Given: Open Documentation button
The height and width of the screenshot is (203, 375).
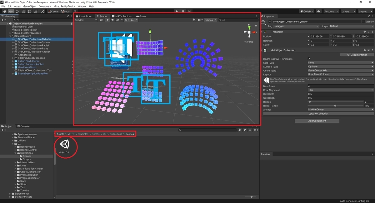Looking at the screenshot, I should 357,55.
